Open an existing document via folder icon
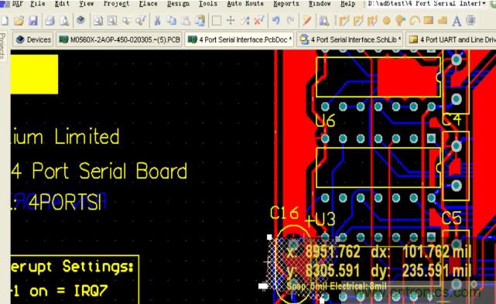 (x=19, y=21)
